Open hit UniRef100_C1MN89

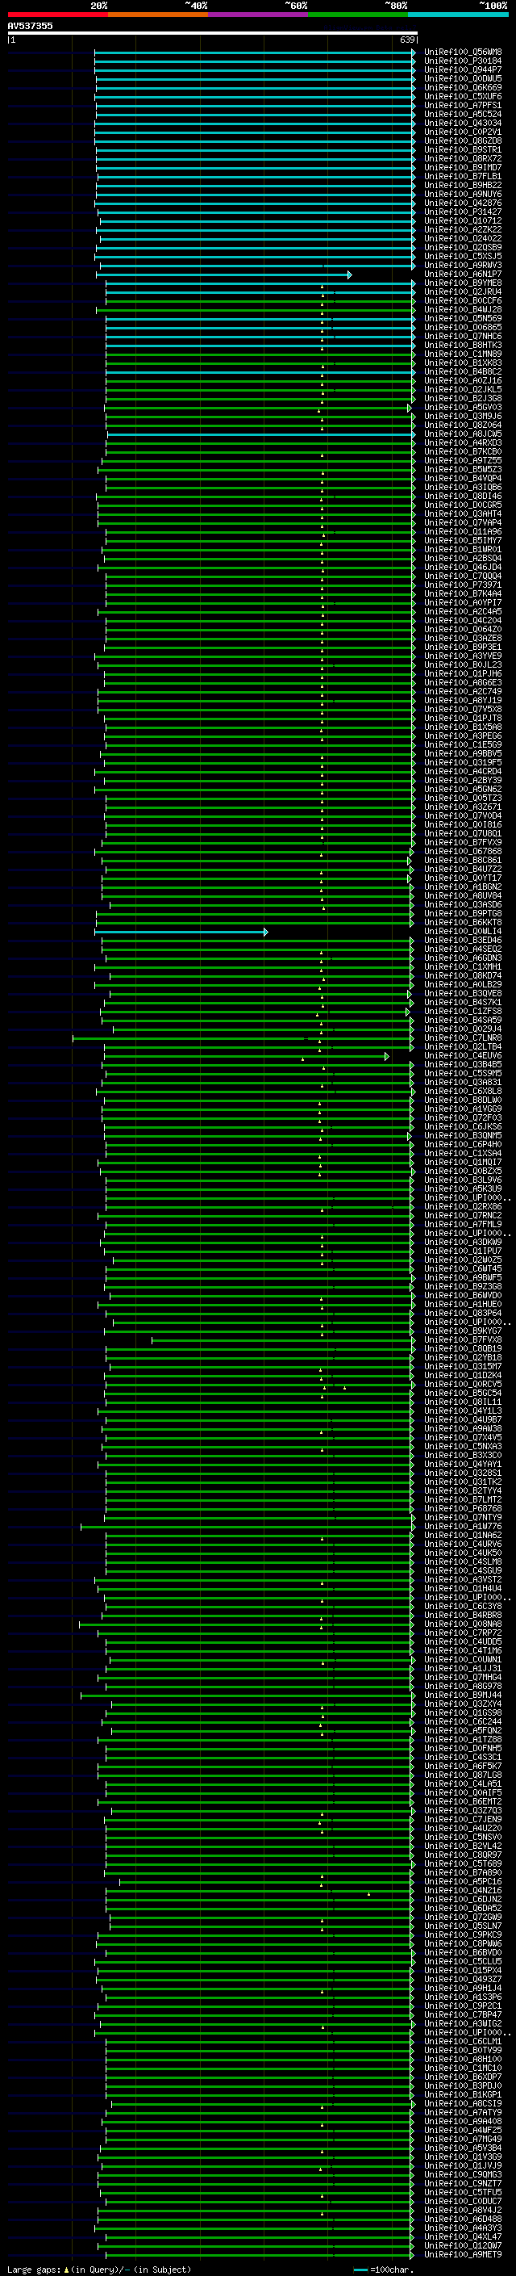coord(463,354)
